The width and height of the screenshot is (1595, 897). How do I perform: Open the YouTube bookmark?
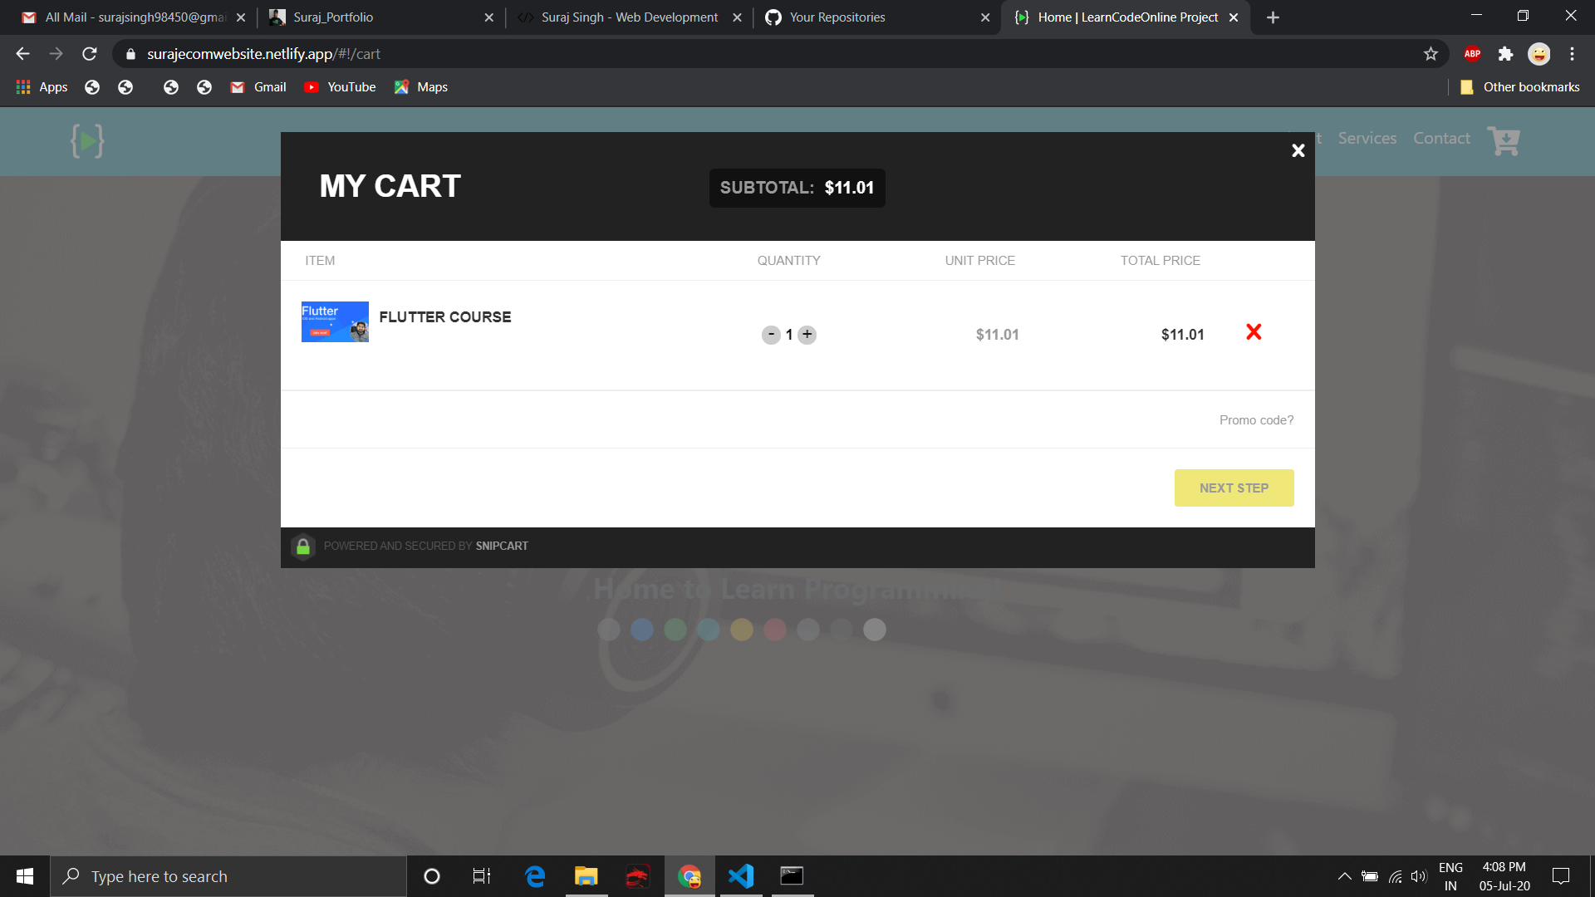click(x=340, y=87)
